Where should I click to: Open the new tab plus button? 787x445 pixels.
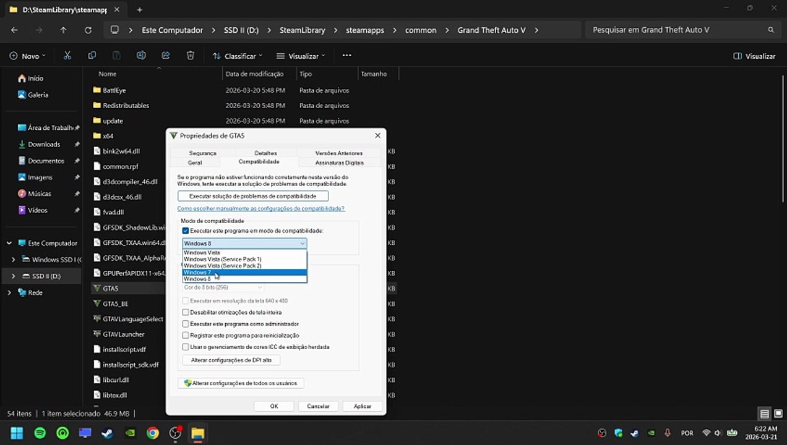(x=139, y=10)
